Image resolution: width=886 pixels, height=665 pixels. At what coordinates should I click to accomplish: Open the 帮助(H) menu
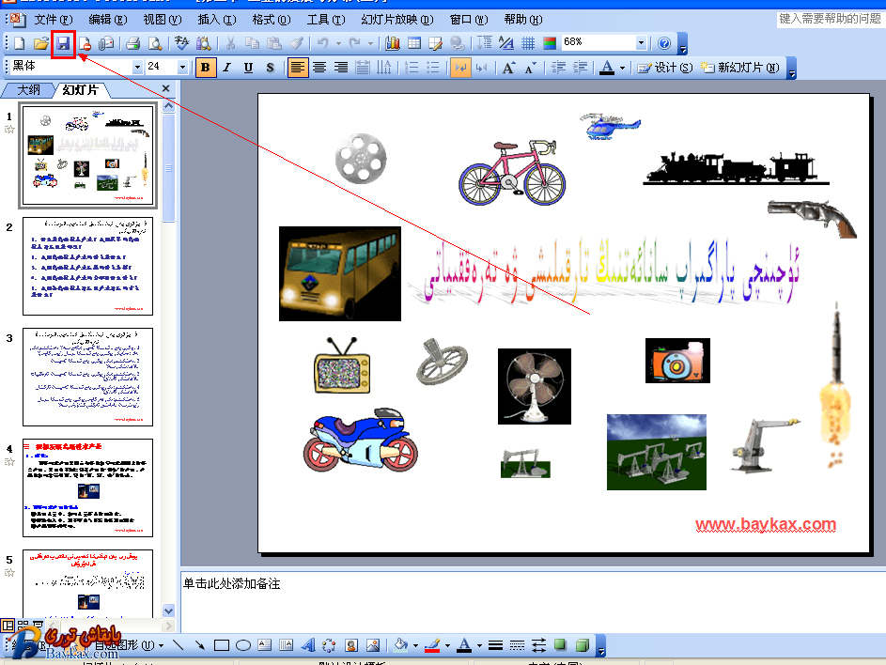pos(523,20)
